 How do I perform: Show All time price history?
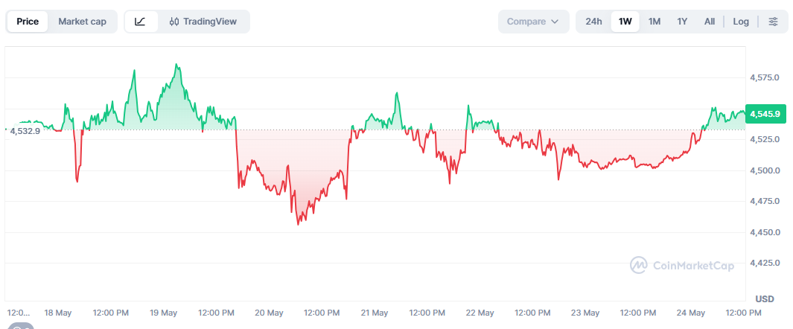click(x=710, y=22)
